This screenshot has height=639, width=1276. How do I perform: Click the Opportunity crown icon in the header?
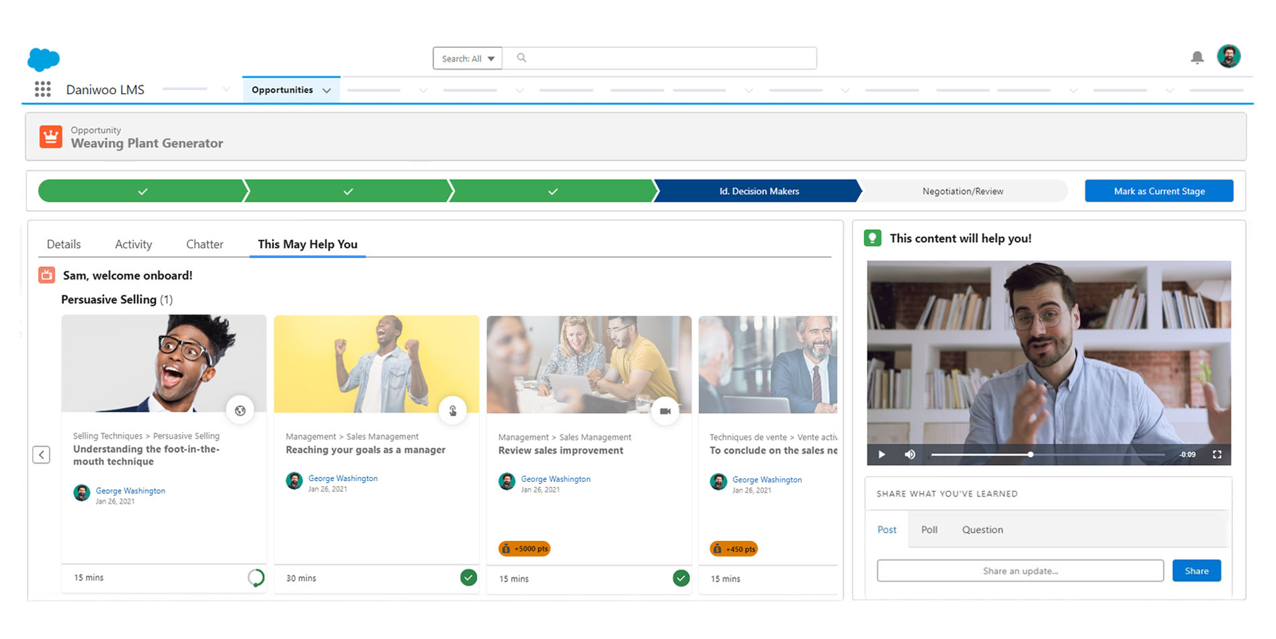coord(50,136)
